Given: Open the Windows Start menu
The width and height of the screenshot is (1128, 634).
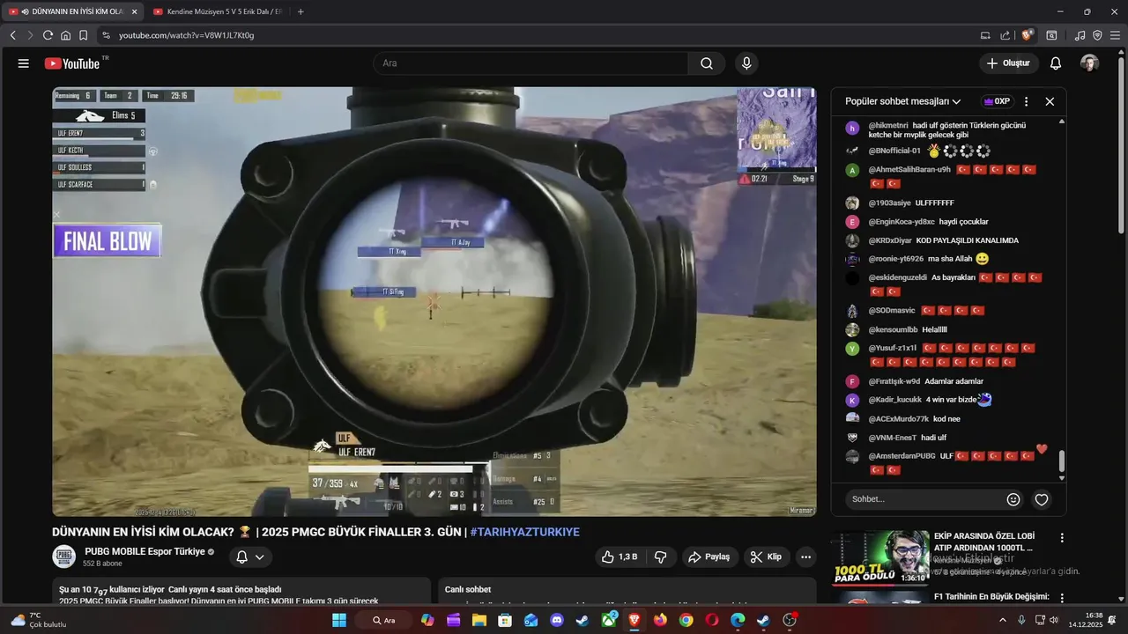Looking at the screenshot, I should (x=339, y=620).
